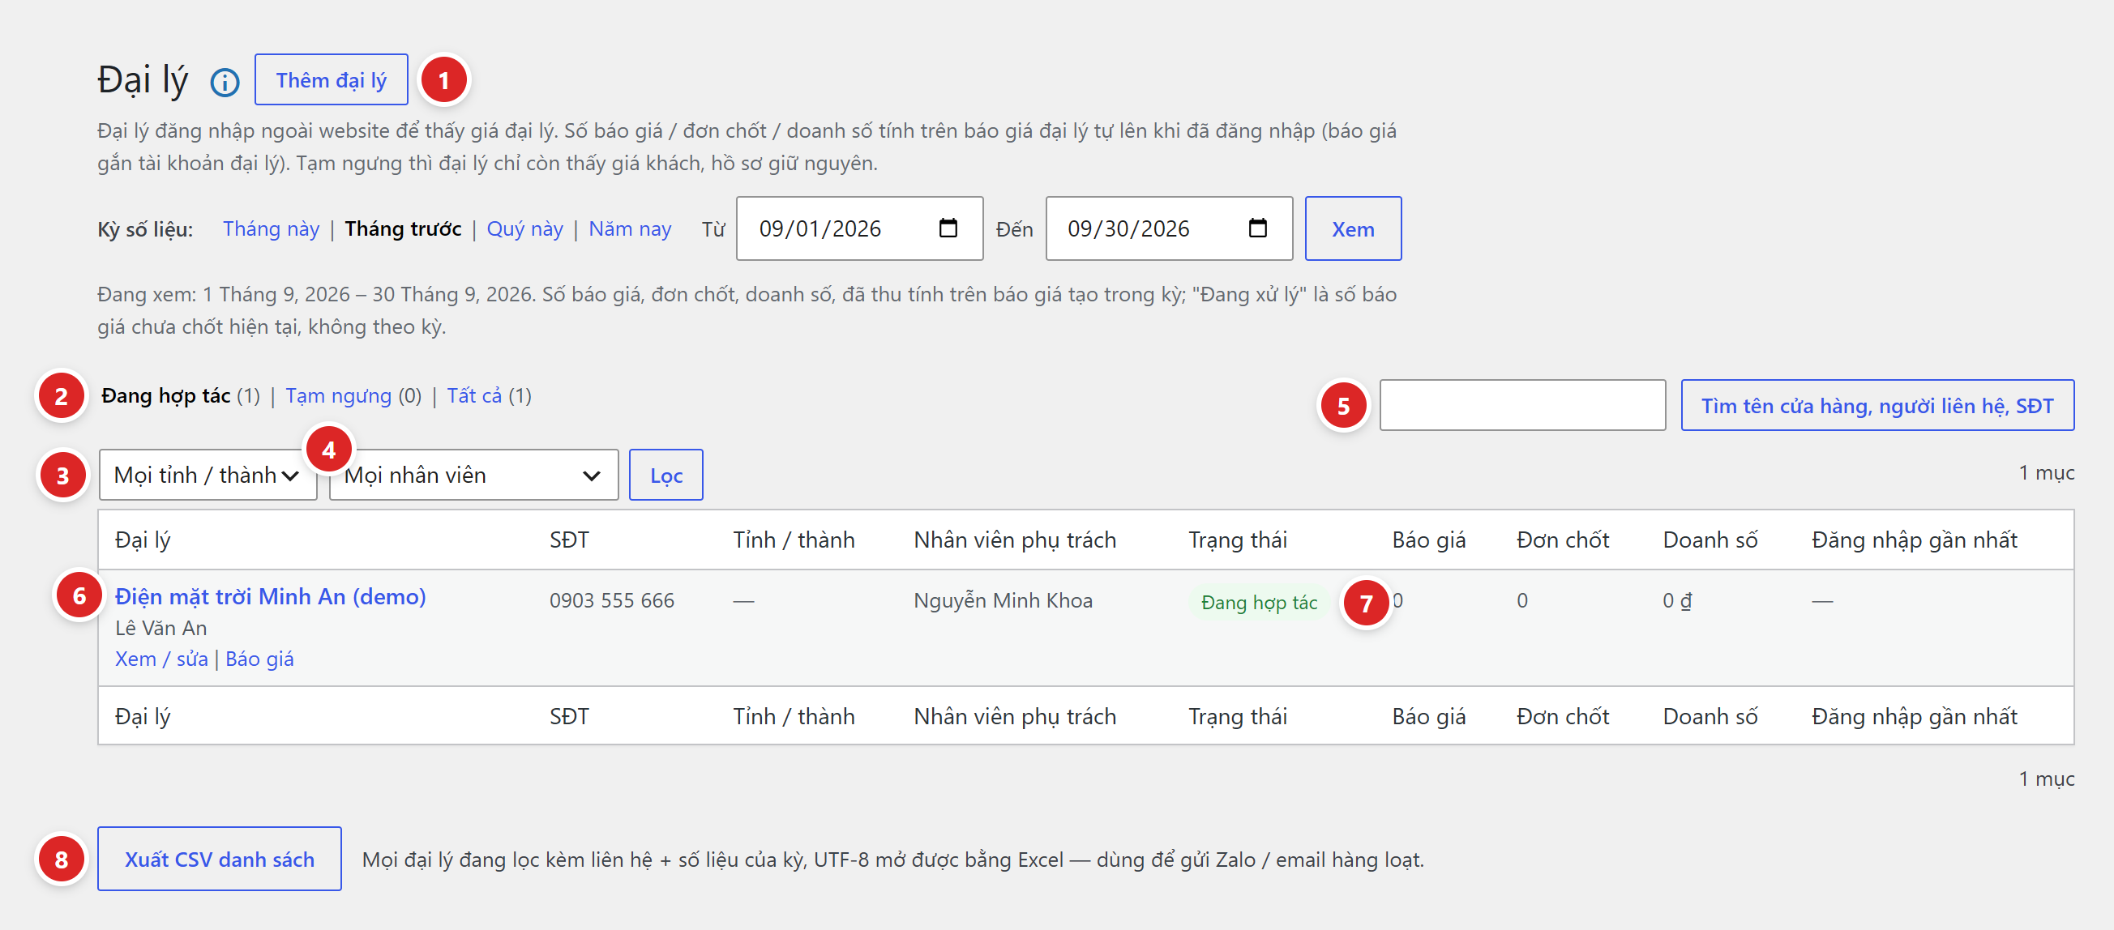Switch to Đang hợp tác filter tab
2114x930 pixels.
(166, 396)
